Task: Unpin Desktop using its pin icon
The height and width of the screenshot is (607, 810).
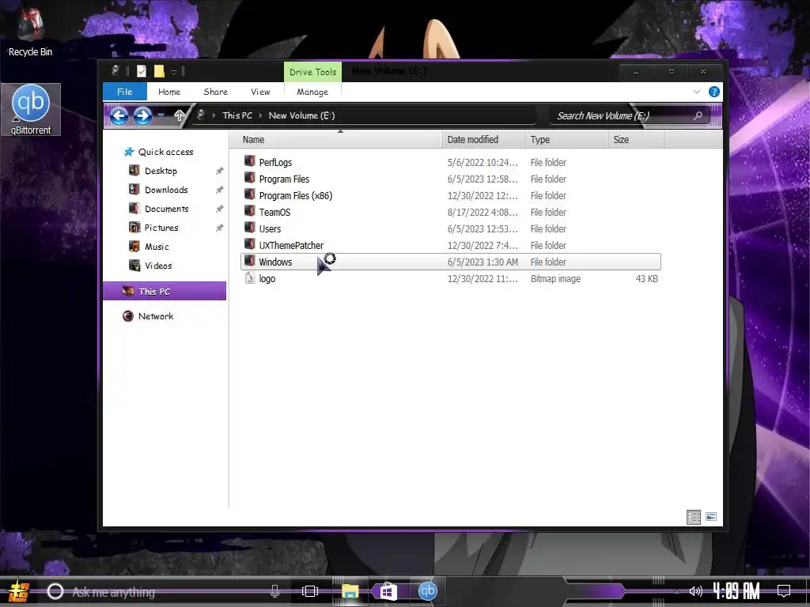Action: 220,171
